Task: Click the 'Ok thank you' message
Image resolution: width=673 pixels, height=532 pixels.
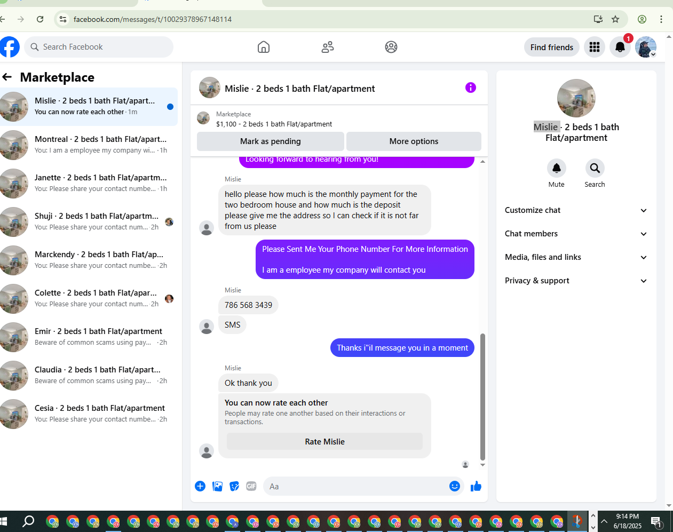Action: (x=248, y=383)
